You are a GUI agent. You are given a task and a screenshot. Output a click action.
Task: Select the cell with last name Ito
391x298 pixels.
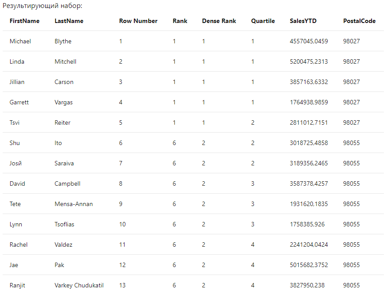tap(58, 143)
